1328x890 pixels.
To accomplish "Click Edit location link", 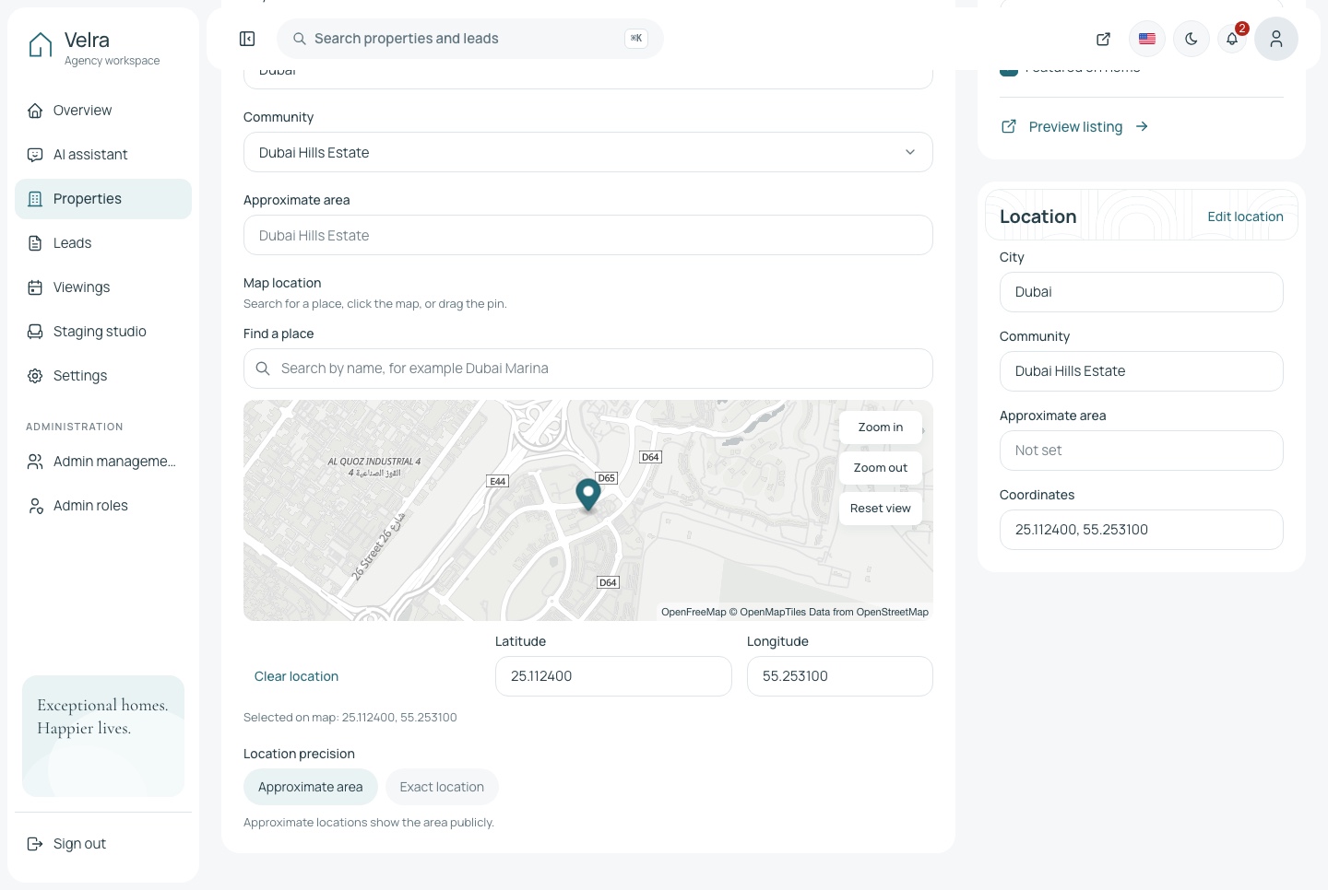I will click(x=1245, y=217).
